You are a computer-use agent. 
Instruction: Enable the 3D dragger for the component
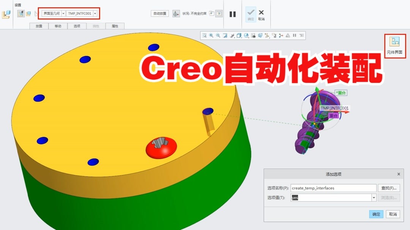[176, 14]
